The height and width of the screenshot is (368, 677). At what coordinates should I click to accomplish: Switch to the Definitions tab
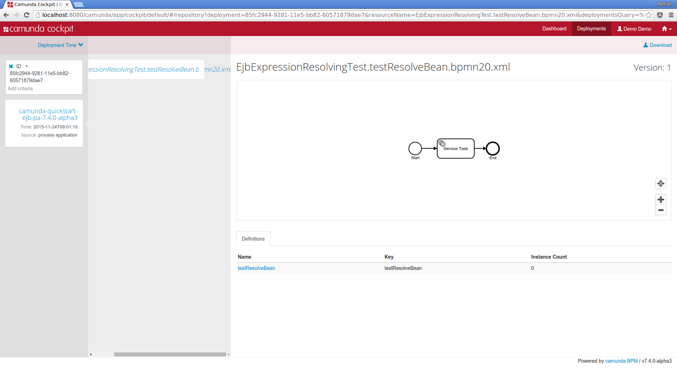click(x=253, y=239)
